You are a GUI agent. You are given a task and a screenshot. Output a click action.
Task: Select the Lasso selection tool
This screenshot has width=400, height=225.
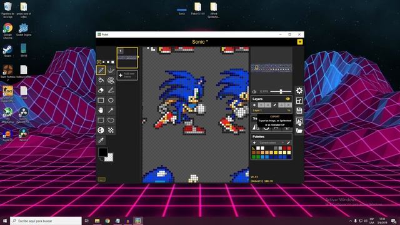click(111, 120)
